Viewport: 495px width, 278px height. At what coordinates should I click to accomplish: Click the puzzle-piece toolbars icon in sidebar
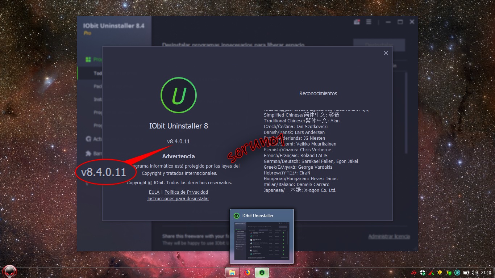click(88, 153)
